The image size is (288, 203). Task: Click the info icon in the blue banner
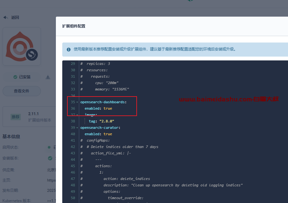point(69,50)
